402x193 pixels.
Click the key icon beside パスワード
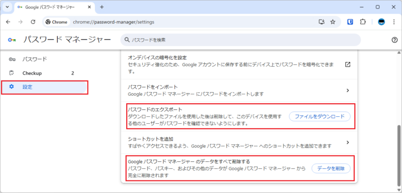(x=12, y=59)
